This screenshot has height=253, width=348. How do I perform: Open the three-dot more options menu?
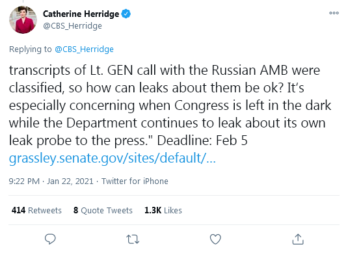tap(334, 13)
